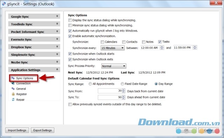Click the Repair refresh icon
The height and width of the screenshot is (138, 224).
[x=13, y=99]
